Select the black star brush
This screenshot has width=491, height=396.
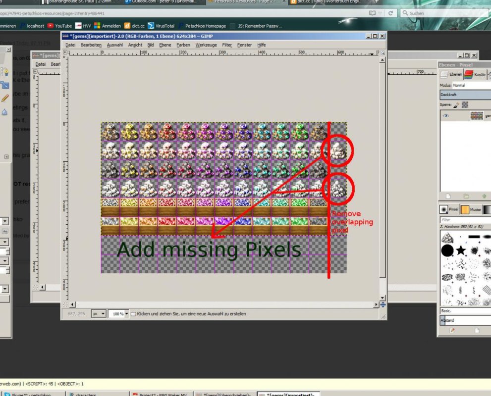tap(461, 250)
